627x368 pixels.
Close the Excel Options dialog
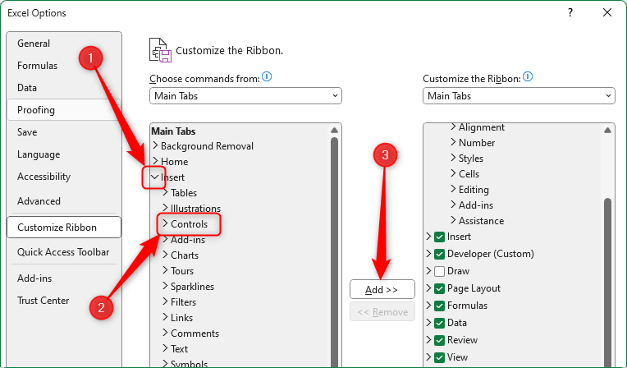(607, 13)
